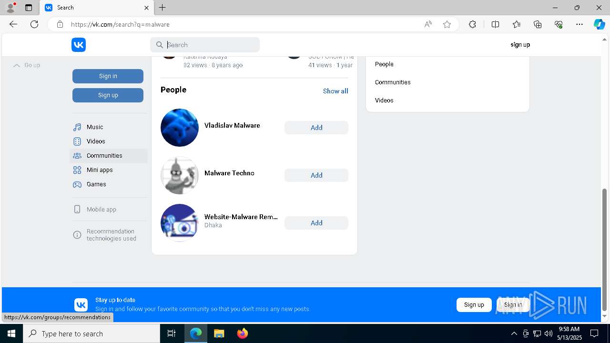
Task: Refresh the page
Action: pos(34,24)
